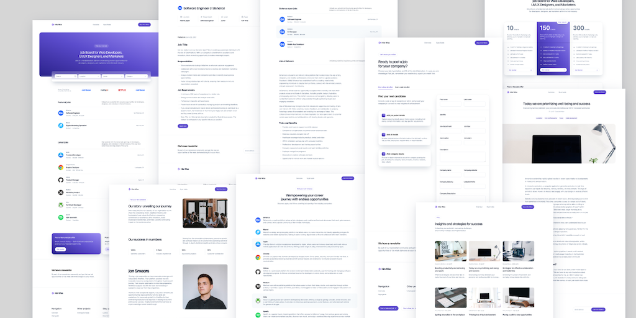Click Add company details card icon
Image resolution: width=636 pixels, height=318 pixels.
383,154
